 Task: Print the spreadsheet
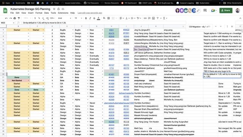click(x=15, y=18)
